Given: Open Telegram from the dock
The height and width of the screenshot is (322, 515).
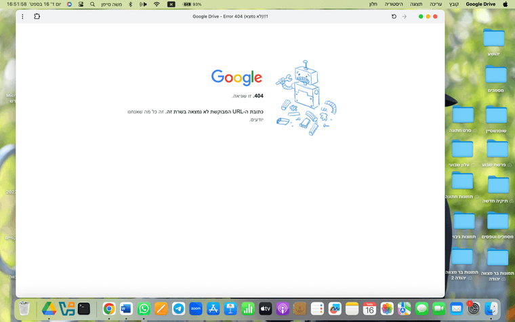Looking at the screenshot, I should pos(178,309).
